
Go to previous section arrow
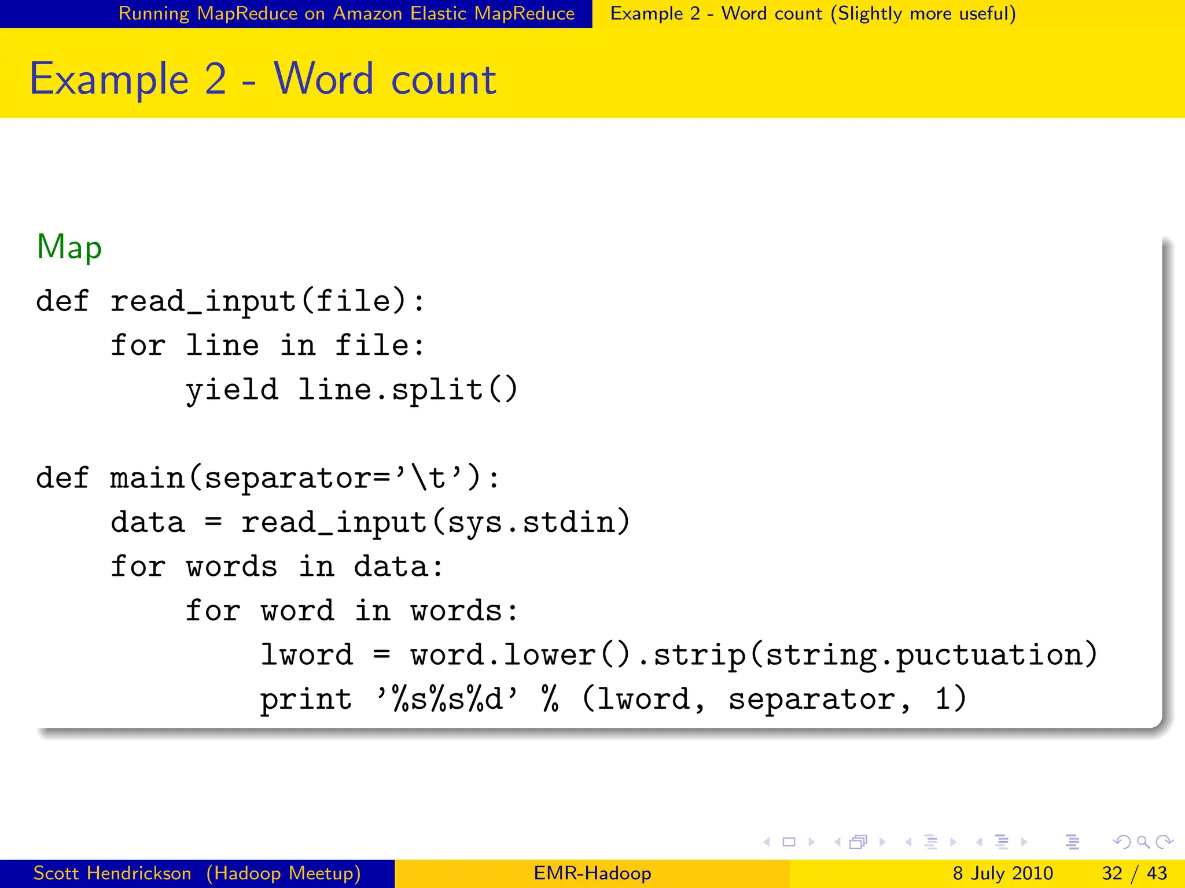979,842
